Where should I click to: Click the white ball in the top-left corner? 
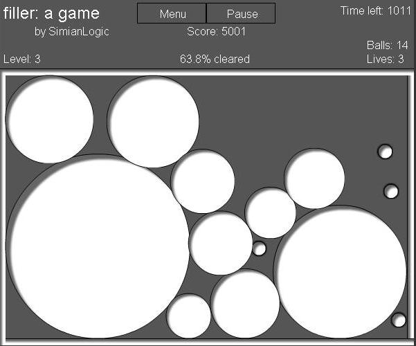[50, 119]
